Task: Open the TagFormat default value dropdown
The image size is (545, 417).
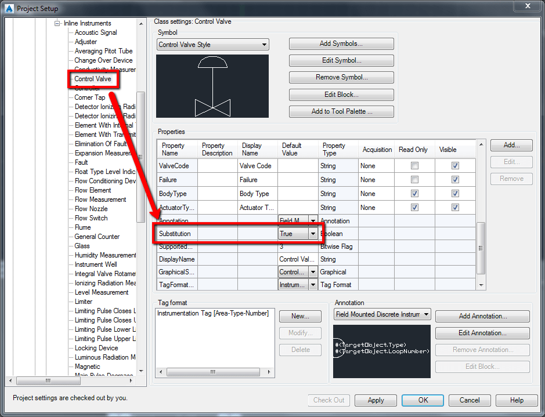Action: coord(312,285)
